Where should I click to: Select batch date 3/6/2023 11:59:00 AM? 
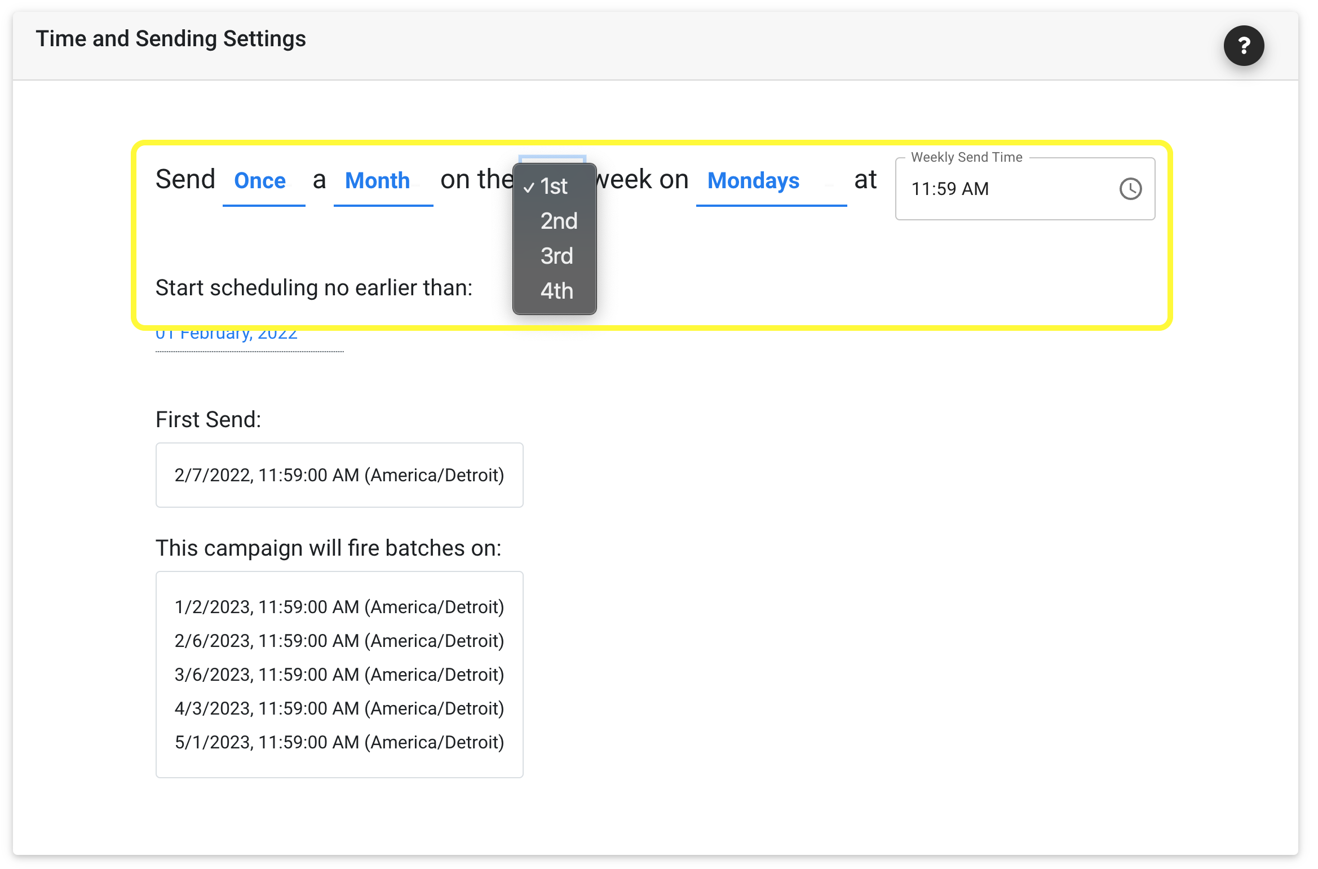coord(339,675)
